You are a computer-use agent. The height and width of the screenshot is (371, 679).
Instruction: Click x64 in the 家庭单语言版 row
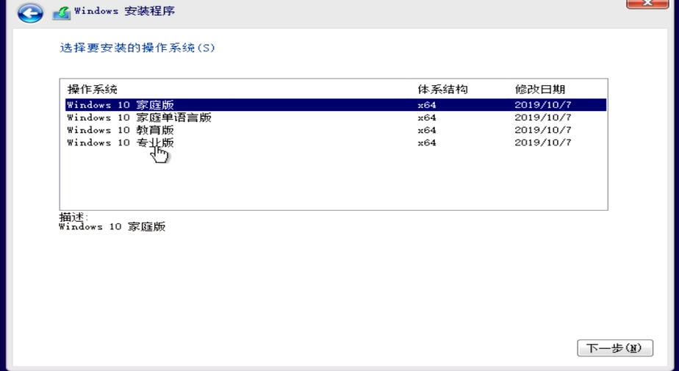427,118
